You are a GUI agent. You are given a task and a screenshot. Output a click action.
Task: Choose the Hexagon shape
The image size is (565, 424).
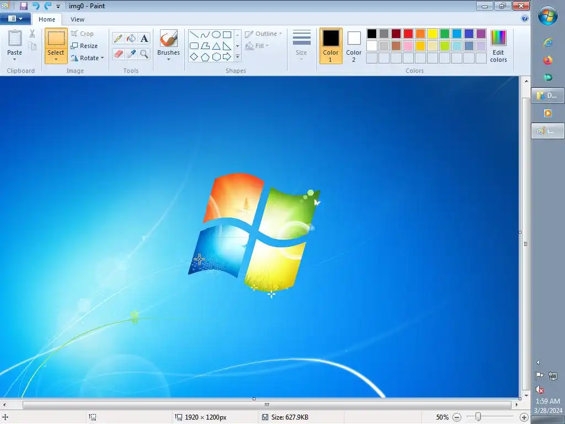point(216,57)
